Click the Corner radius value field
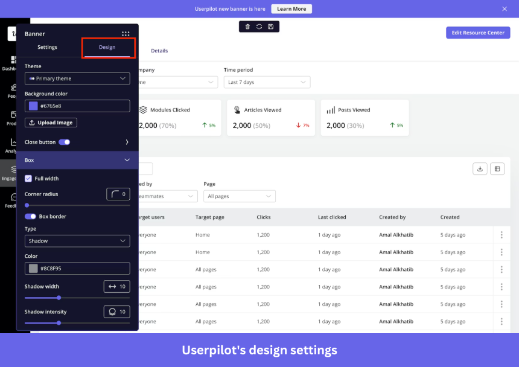Image resolution: width=519 pixels, height=367 pixels. point(118,194)
